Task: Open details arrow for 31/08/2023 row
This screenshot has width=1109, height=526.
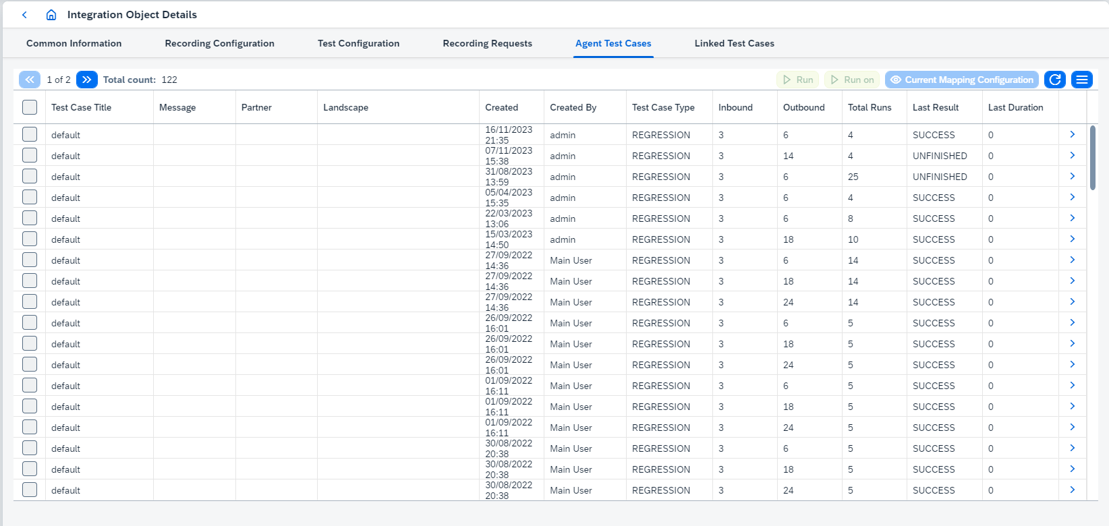Action: click(1073, 176)
